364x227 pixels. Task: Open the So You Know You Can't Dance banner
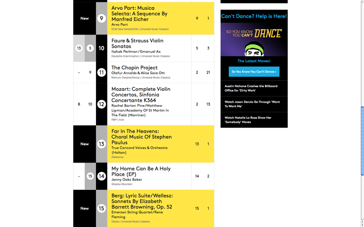pos(254,39)
